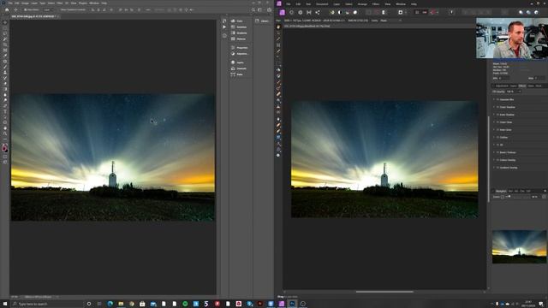
Task: Open the Units dropdown in Affinity context bar
Action: point(390,21)
